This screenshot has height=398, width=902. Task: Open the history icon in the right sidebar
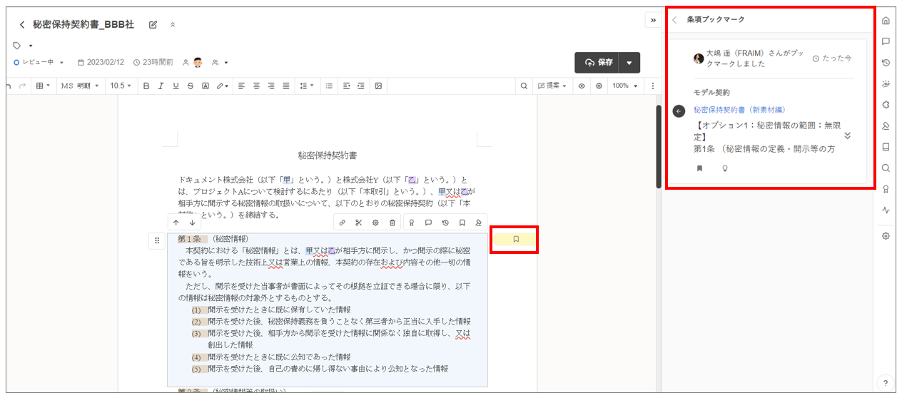point(886,63)
